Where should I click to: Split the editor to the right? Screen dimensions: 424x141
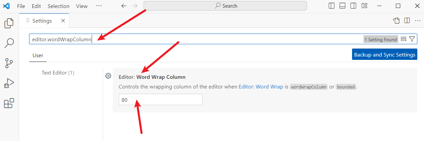407,21
